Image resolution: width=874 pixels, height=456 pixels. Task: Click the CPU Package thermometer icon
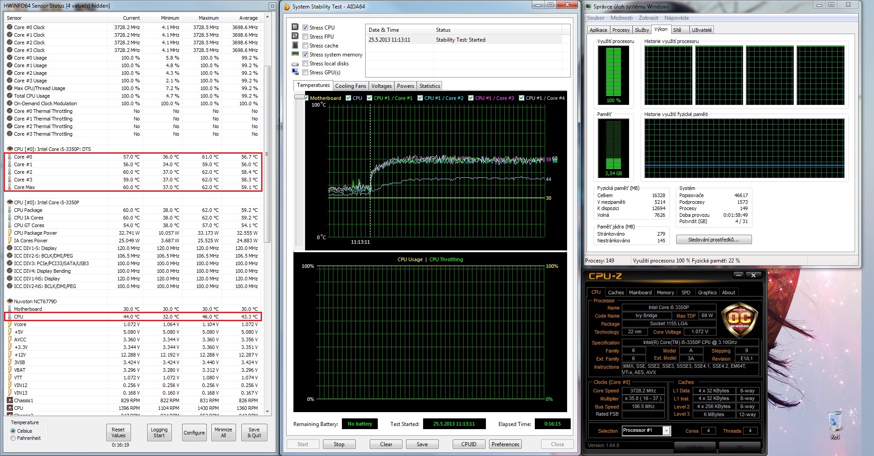[9, 210]
